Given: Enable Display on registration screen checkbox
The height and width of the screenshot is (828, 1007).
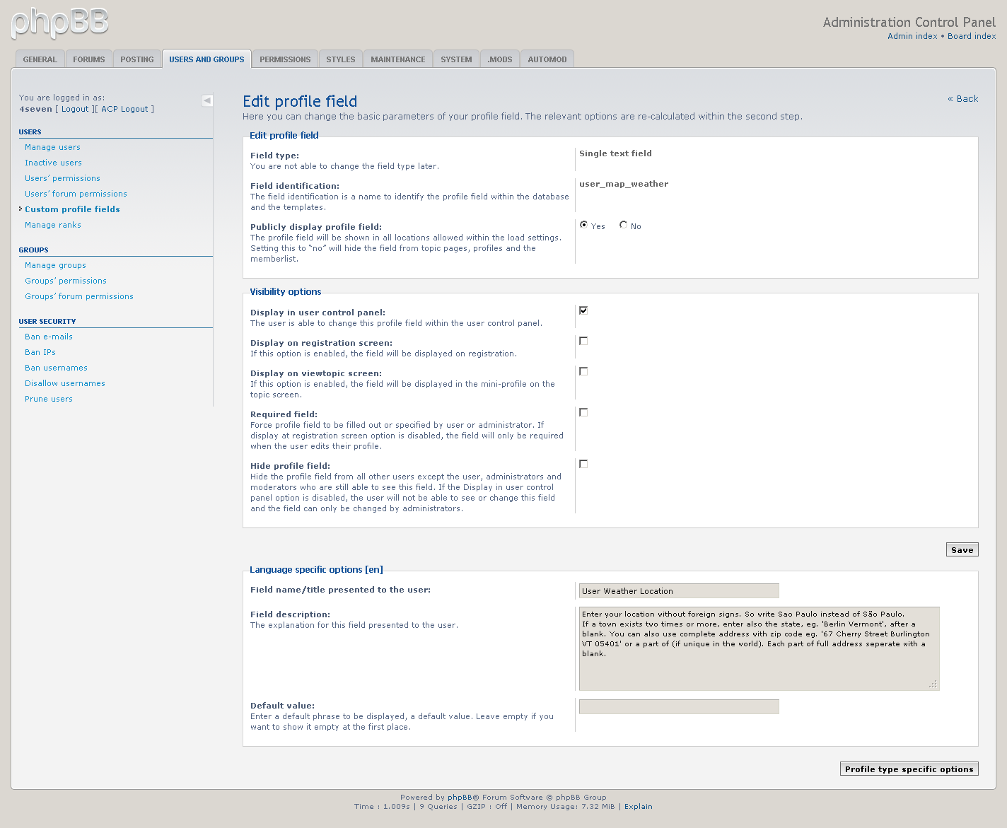Looking at the screenshot, I should pos(583,341).
